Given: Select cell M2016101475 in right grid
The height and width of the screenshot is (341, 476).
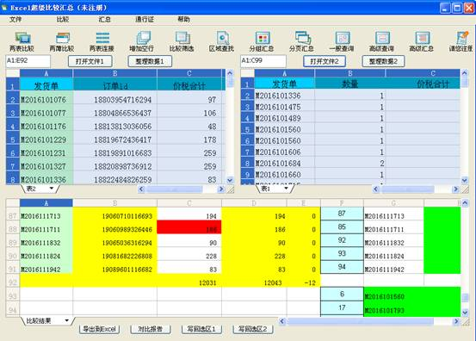Looking at the screenshot, I should pyautogui.click(x=284, y=107).
